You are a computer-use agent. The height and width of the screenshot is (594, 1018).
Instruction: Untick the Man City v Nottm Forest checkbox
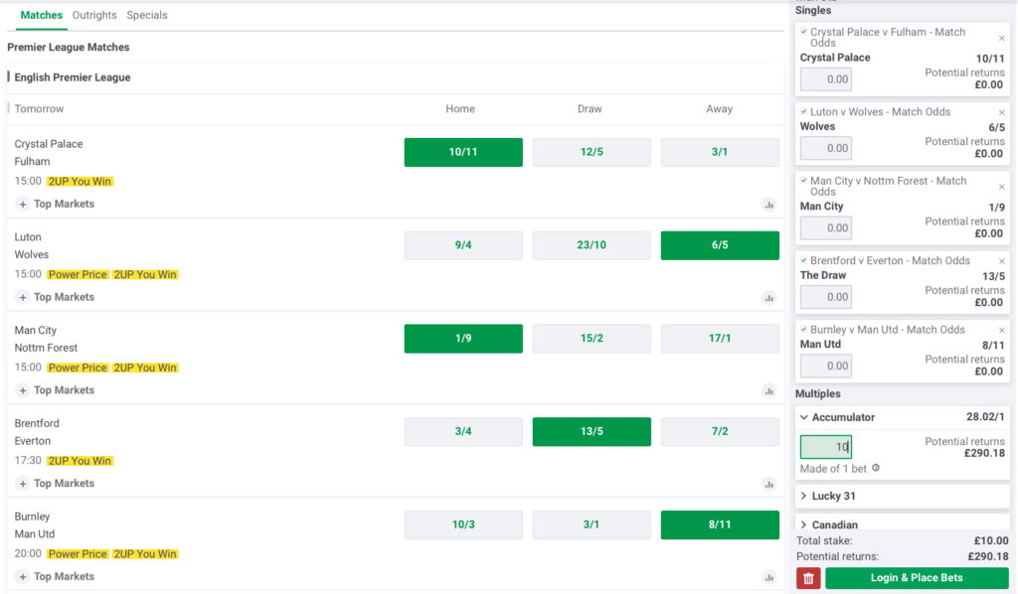tap(804, 181)
